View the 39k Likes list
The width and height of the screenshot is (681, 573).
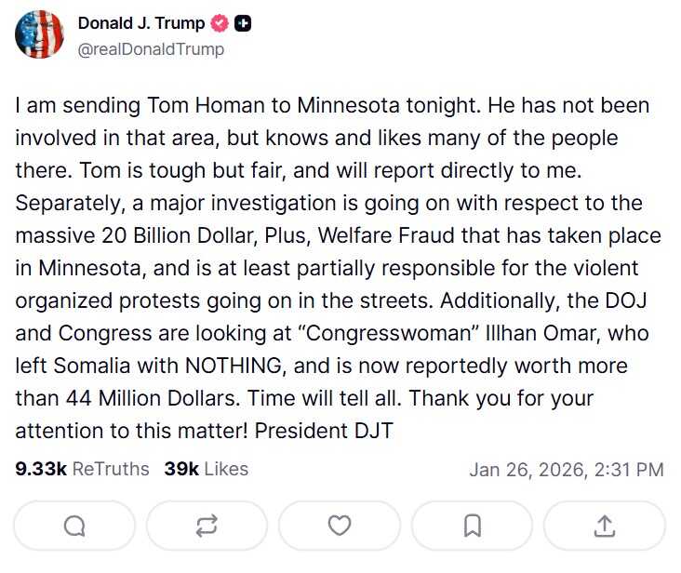point(206,469)
